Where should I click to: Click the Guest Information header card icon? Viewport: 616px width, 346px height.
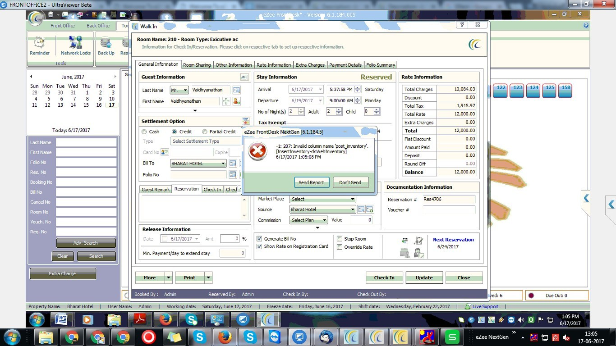point(244,77)
